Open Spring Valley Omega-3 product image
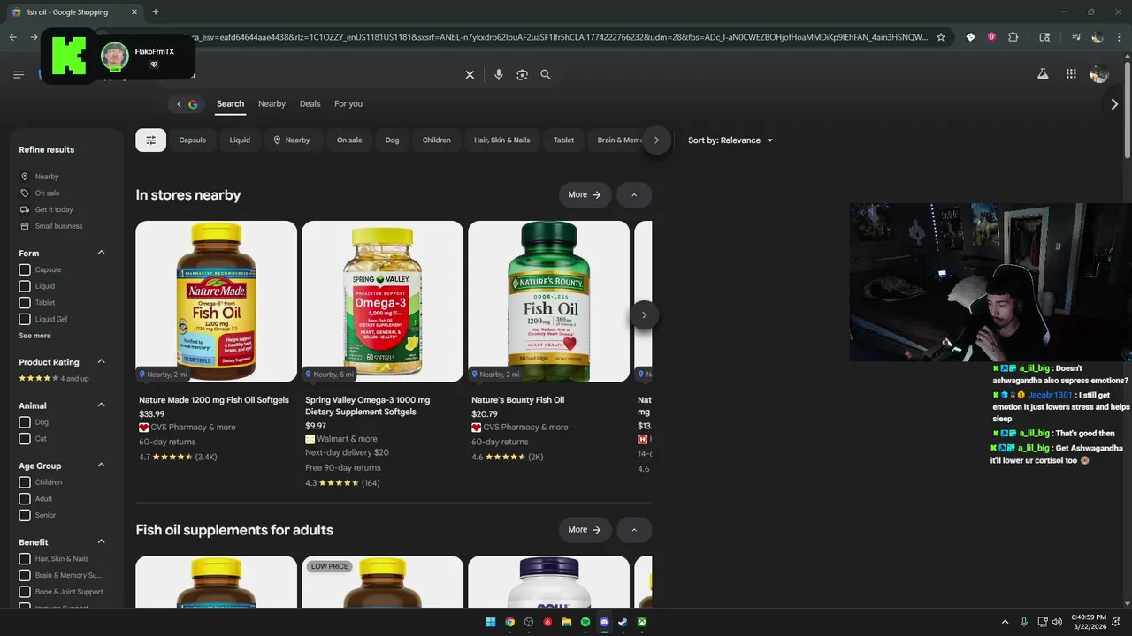The width and height of the screenshot is (1132, 636). pyautogui.click(x=382, y=301)
